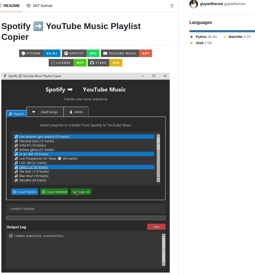The image size is (255, 275).
Task: Select mchew yjibou (31 tracks) playlist
Action: [84, 150]
